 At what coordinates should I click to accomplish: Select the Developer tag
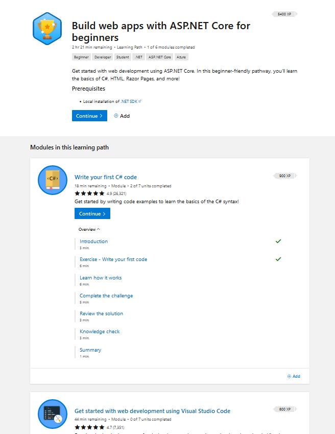click(x=103, y=57)
